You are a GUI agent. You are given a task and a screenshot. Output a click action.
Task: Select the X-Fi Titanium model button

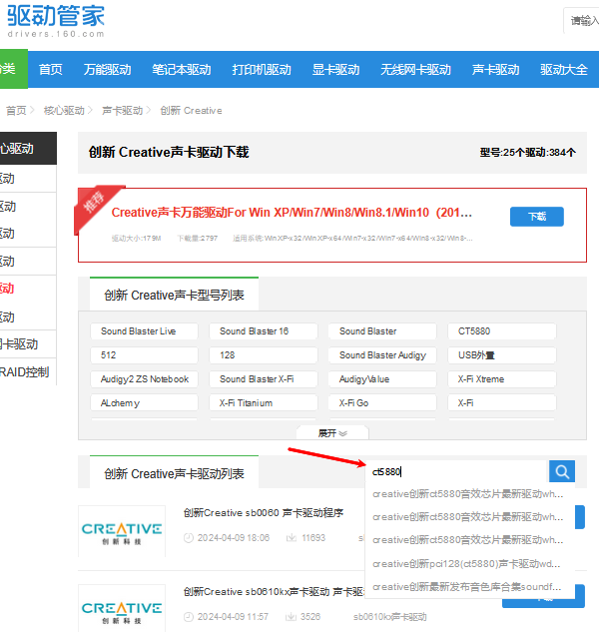click(264, 403)
